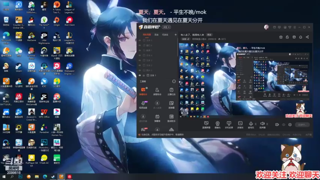
Task: Click the room number 2099618 text
Action: (212, 39)
